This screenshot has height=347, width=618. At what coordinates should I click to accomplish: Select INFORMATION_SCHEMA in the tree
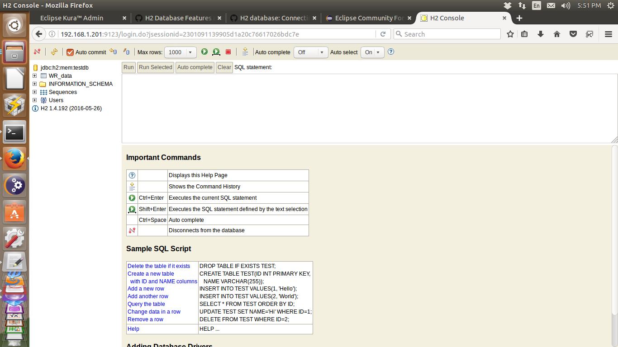(81, 84)
